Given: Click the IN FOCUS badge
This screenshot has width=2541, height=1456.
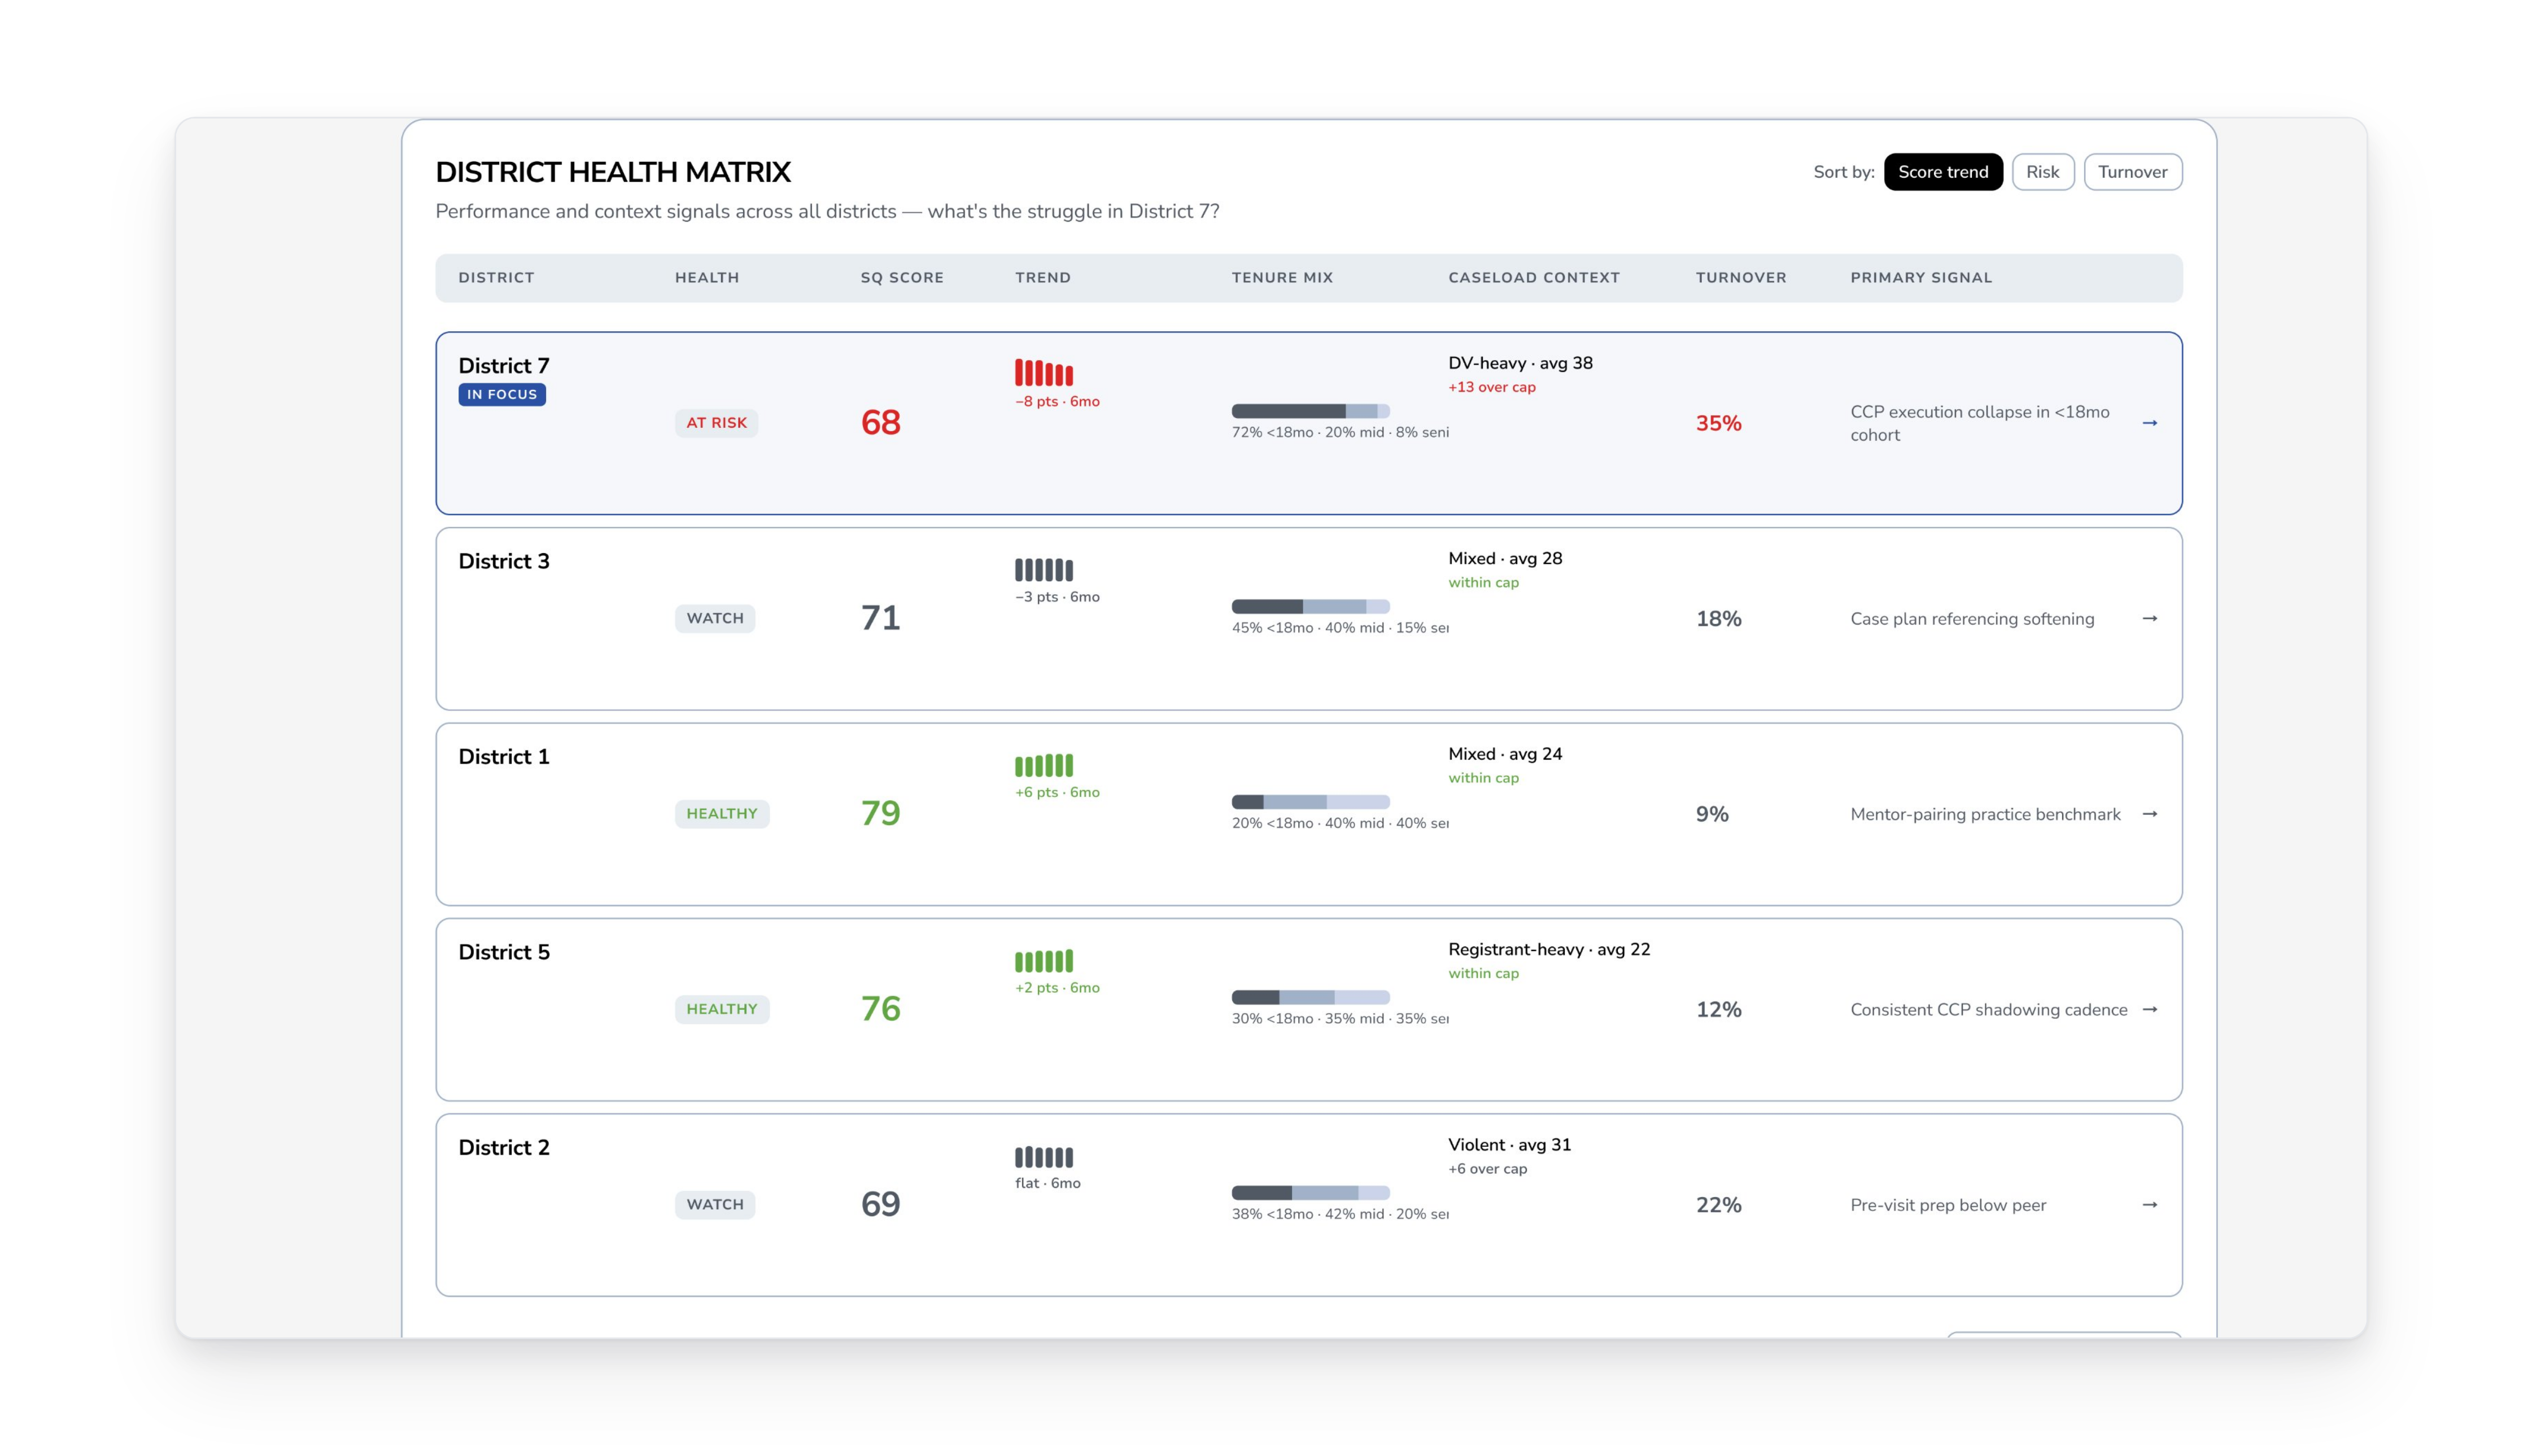Looking at the screenshot, I should 501,395.
